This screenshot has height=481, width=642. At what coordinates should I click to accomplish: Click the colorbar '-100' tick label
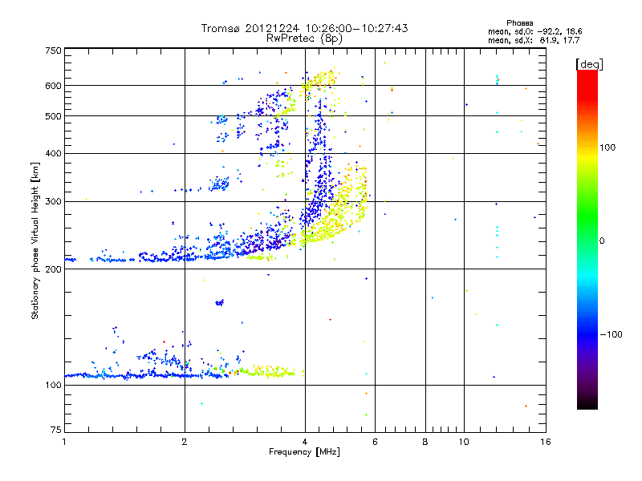(611, 334)
